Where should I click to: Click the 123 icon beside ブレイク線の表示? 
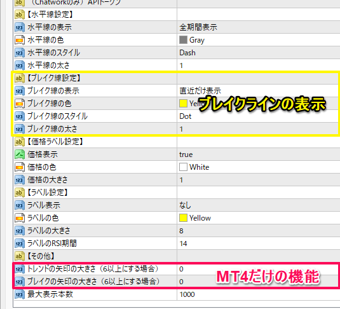[x=19, y=91]
